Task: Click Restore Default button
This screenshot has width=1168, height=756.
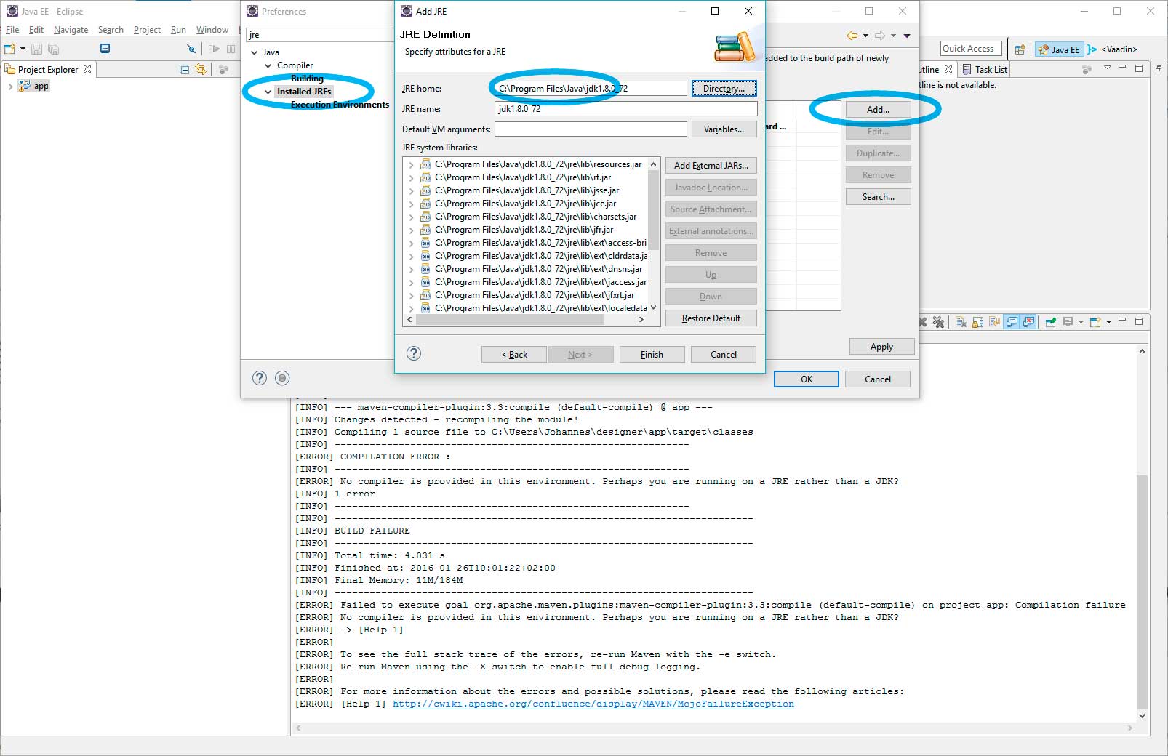Action: 711,318
